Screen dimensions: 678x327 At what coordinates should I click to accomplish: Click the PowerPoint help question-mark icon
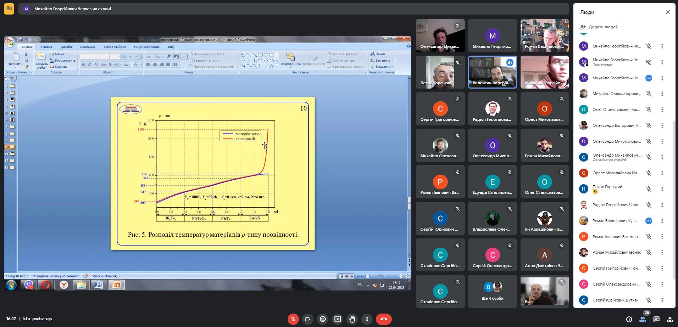[x=409, y=46]
